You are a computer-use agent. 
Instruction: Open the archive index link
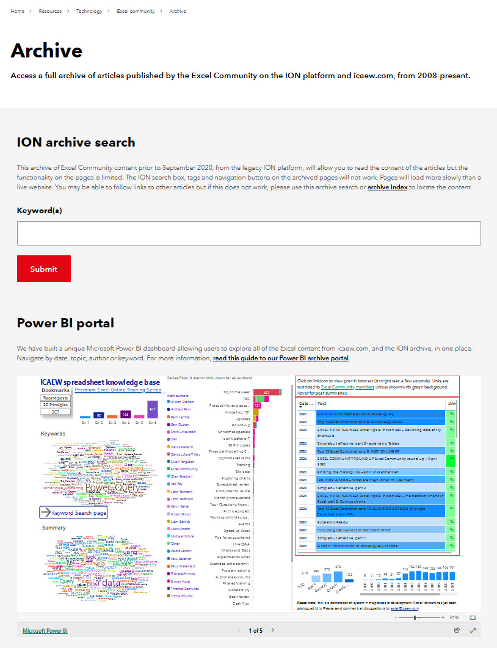pos(387,187)
